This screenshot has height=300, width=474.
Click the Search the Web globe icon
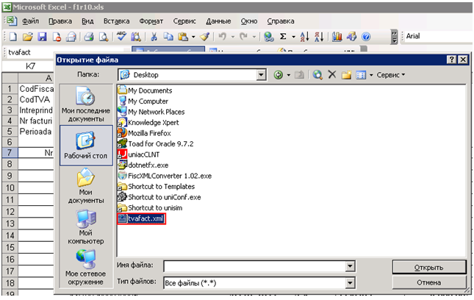click(x=317, y=75)
